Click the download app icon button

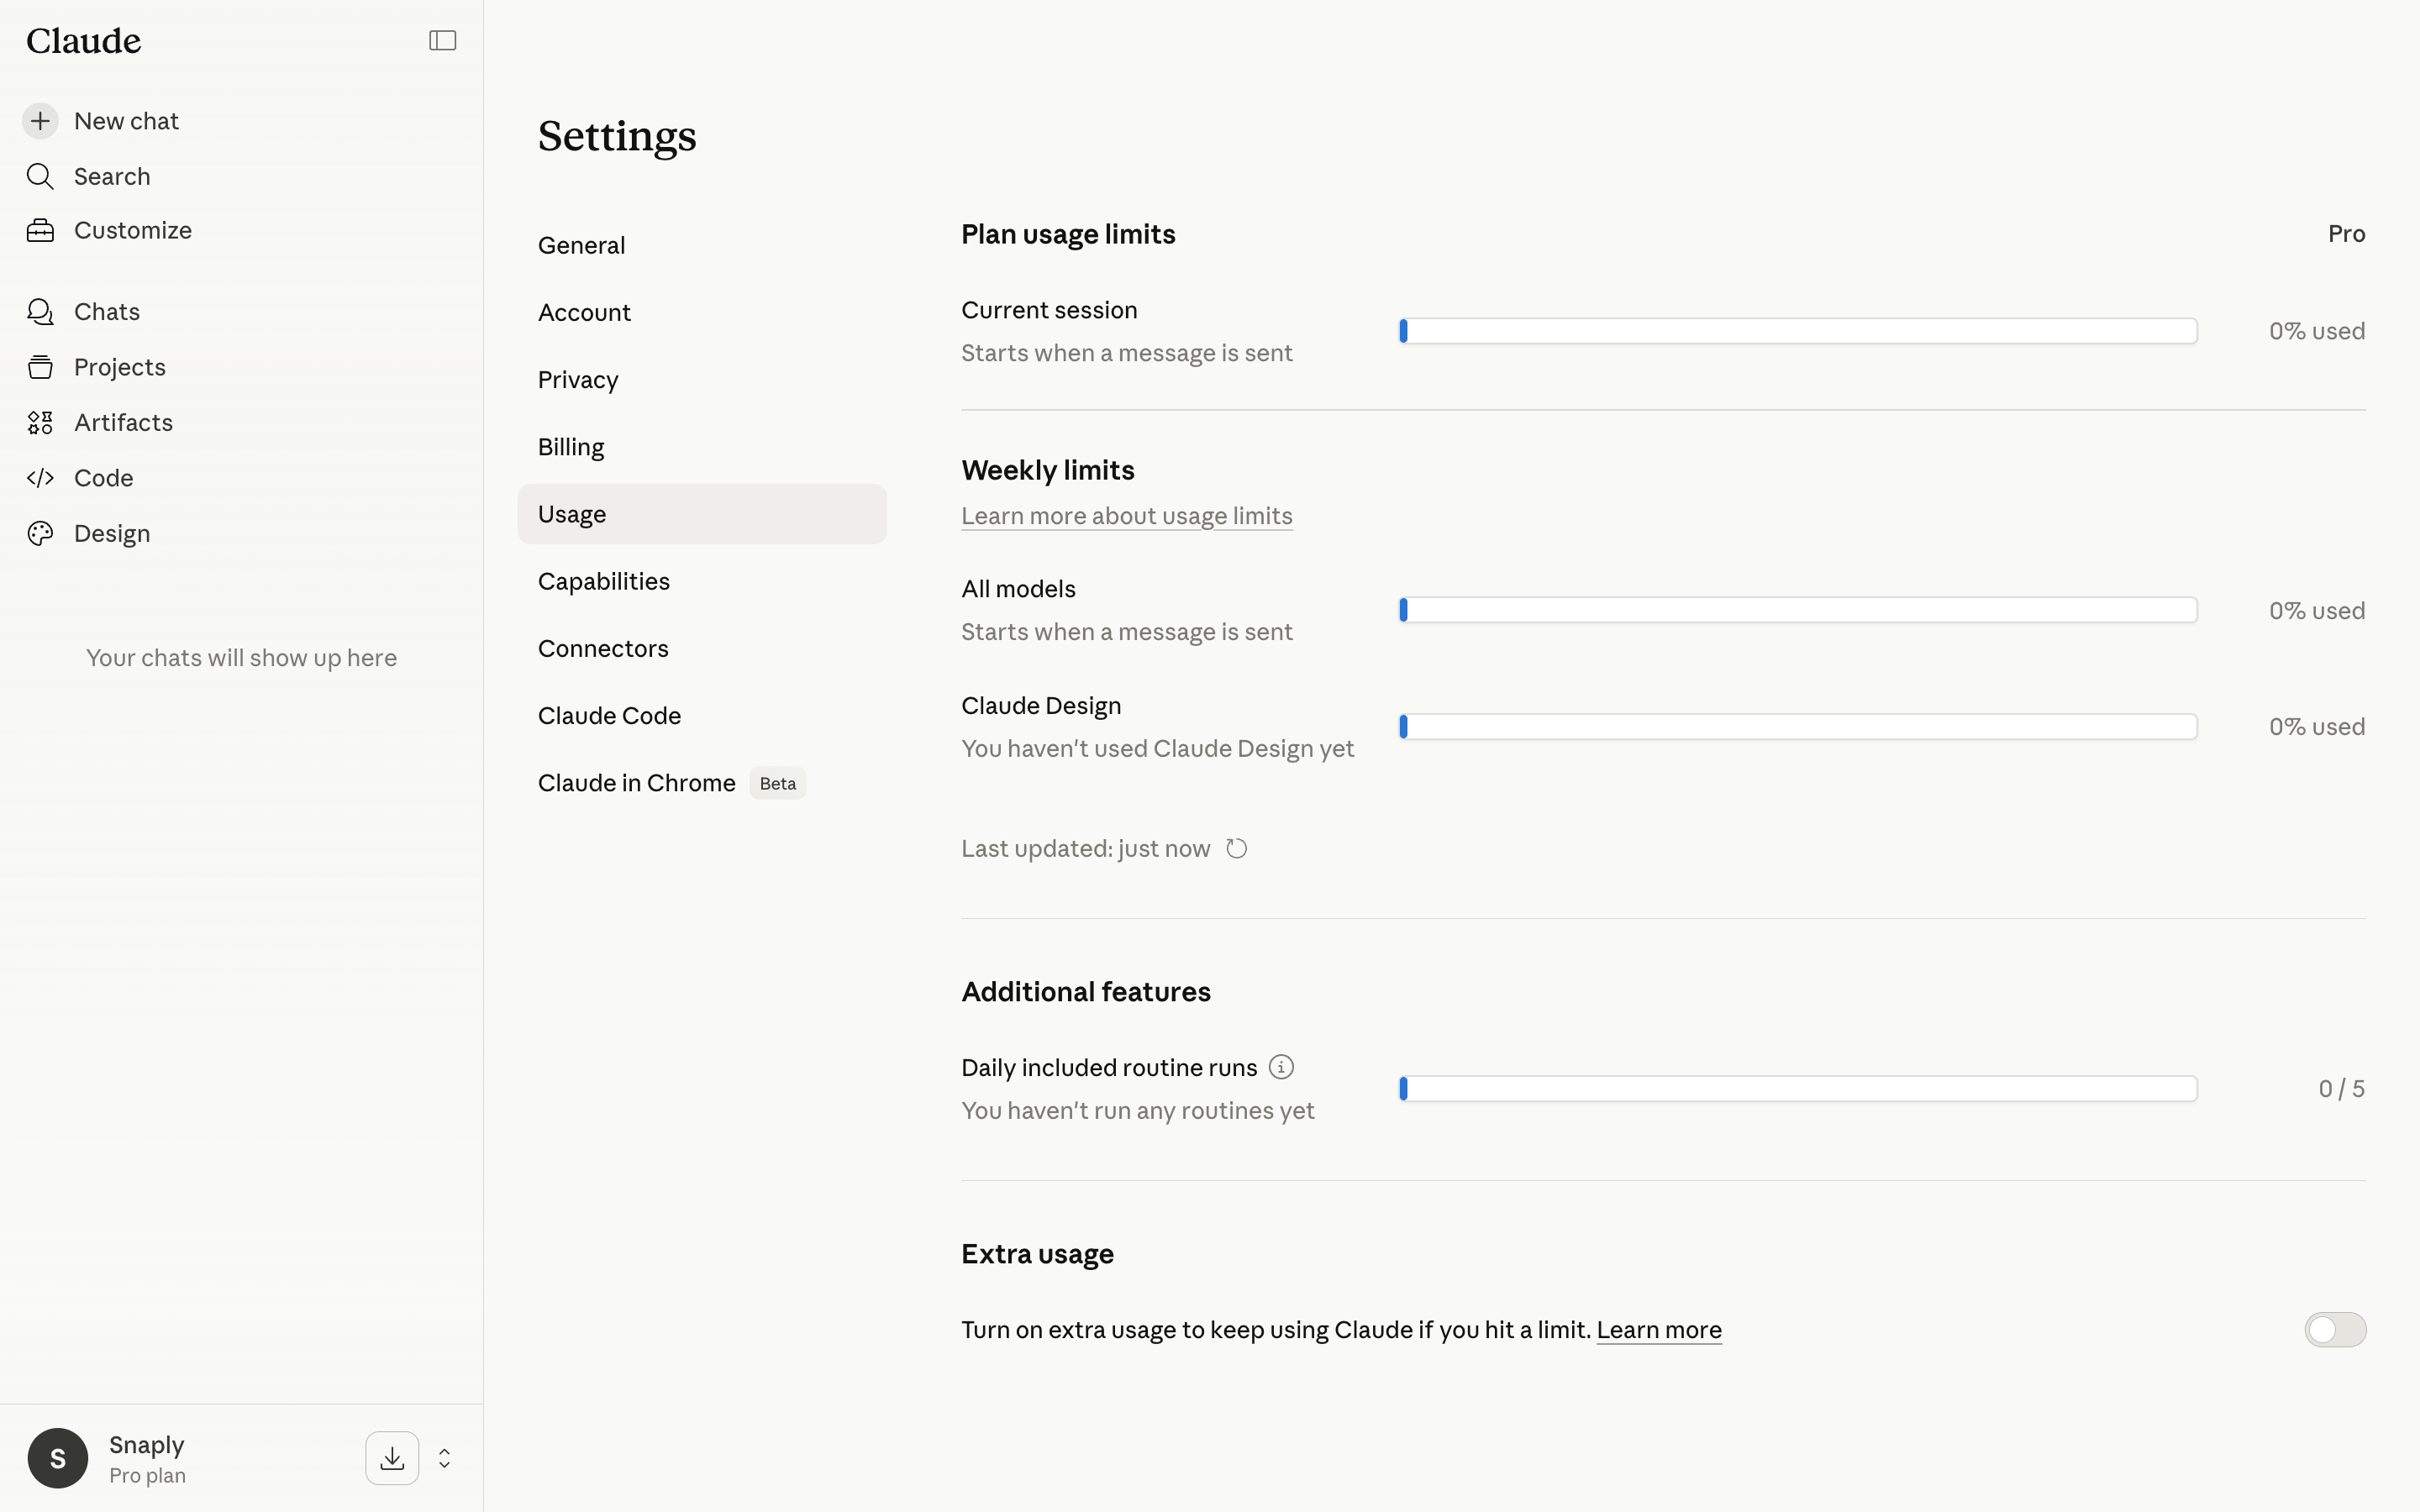(392, 1458)
